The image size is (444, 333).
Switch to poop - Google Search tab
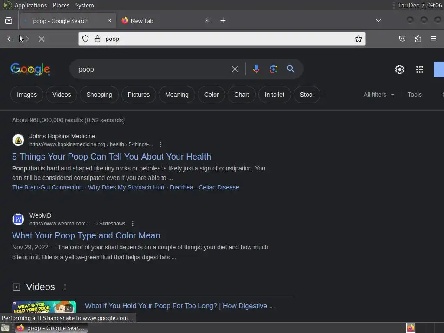tap(68, 21)
